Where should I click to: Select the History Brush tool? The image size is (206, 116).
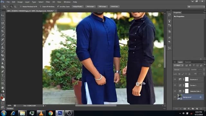3,51
